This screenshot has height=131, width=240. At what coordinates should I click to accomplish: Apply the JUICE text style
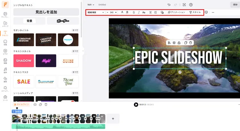click(68, 61)
